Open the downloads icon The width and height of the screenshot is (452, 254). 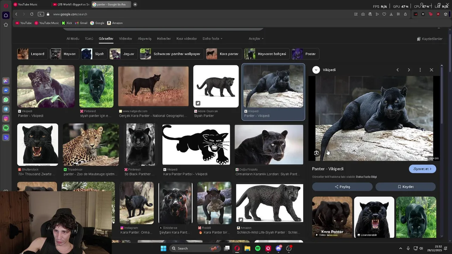(391, 14)
